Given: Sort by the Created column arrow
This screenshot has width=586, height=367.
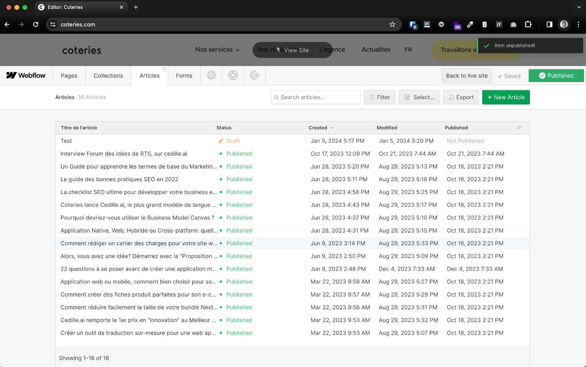Looking at the screenshot, I should (332, 128).
